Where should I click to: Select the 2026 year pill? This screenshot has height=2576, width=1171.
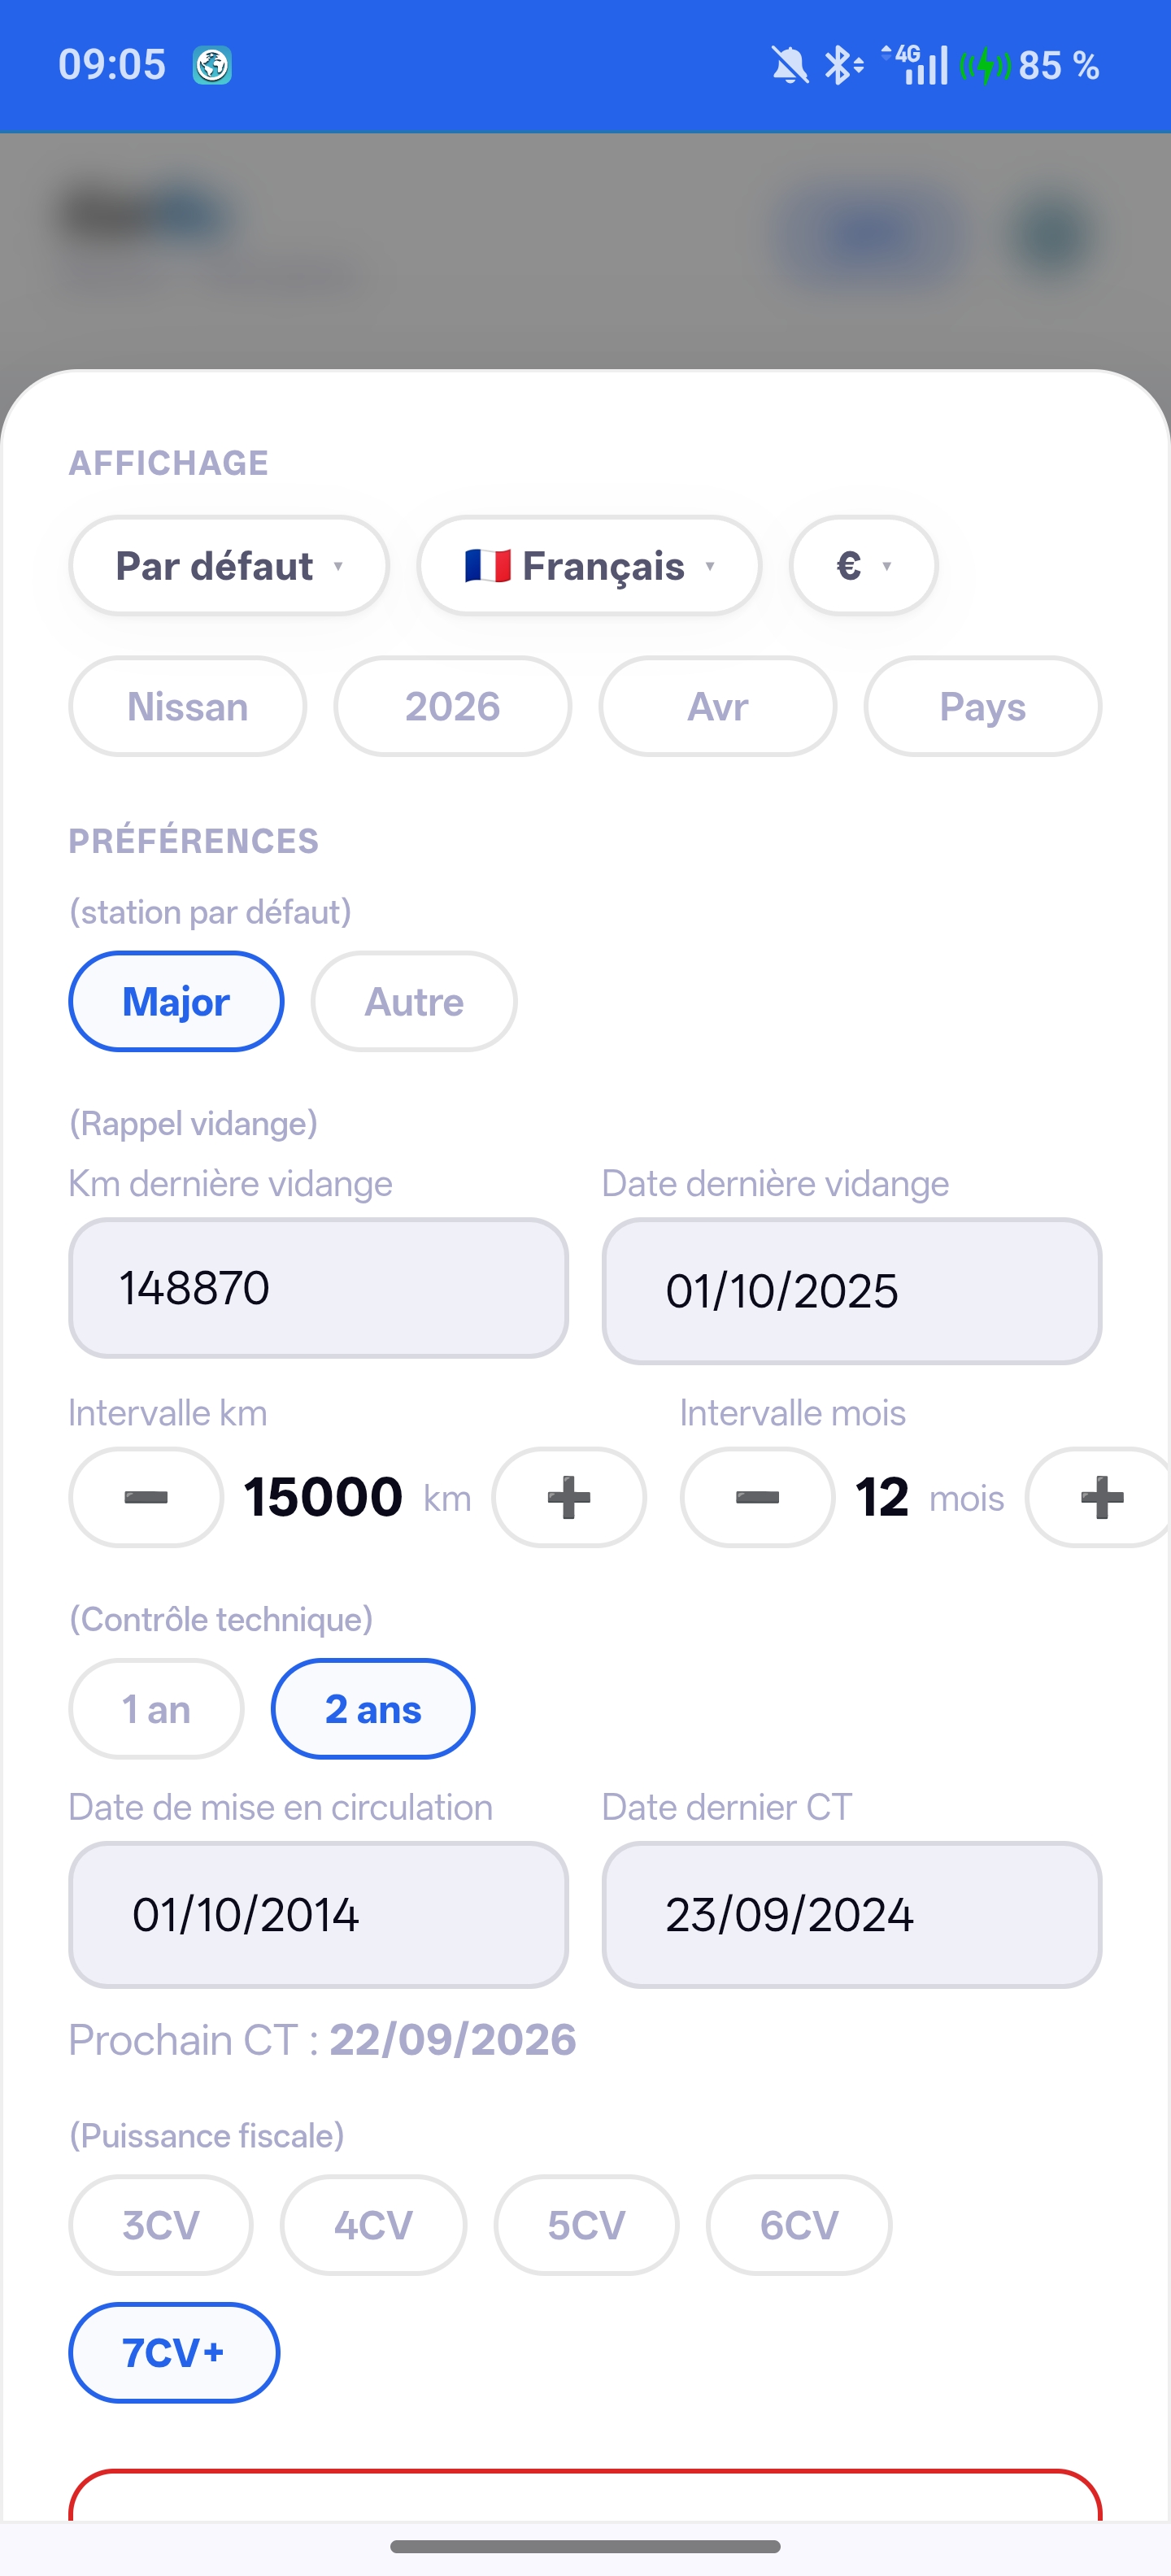pos(452,707)
